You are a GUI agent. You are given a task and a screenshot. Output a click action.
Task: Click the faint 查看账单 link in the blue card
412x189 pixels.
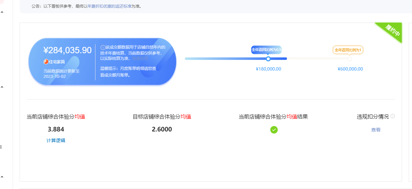tap(140, 58)
